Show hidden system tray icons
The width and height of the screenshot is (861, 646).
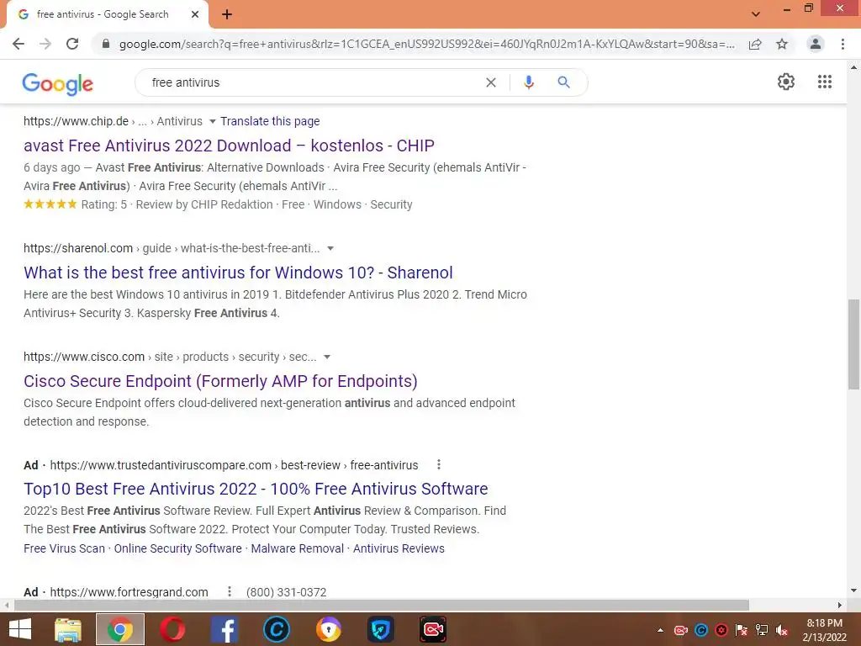coord(661,630)
